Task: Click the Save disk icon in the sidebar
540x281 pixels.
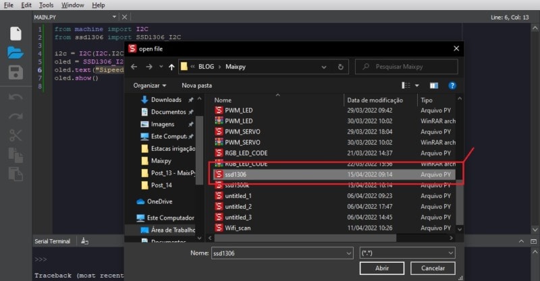Action: point(16,73)
